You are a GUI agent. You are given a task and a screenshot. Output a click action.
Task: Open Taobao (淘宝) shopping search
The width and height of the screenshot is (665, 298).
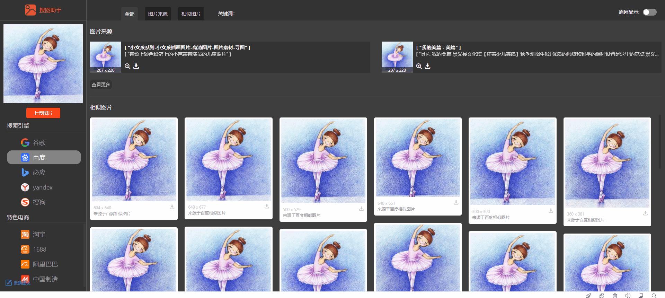coord(39,234)
